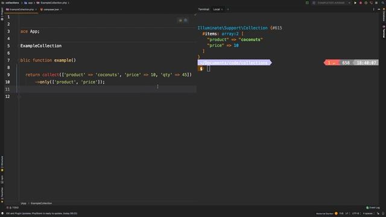386x217 pixels.
Task: Click Illuminate\Support\Collection text in terminal output
Action: pos(232,28)
